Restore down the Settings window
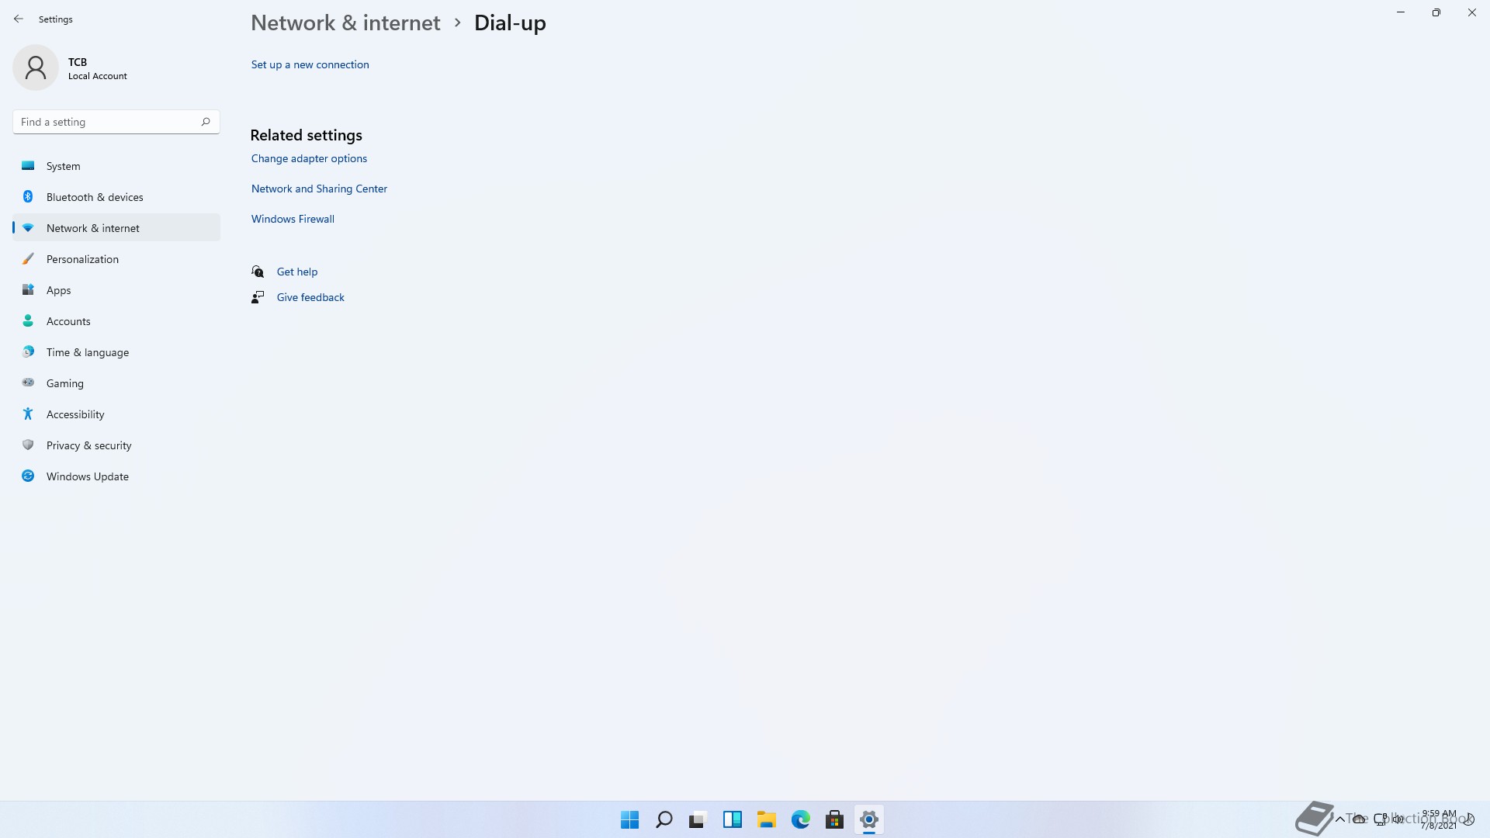1490x838 pixels. [1436, 12]
